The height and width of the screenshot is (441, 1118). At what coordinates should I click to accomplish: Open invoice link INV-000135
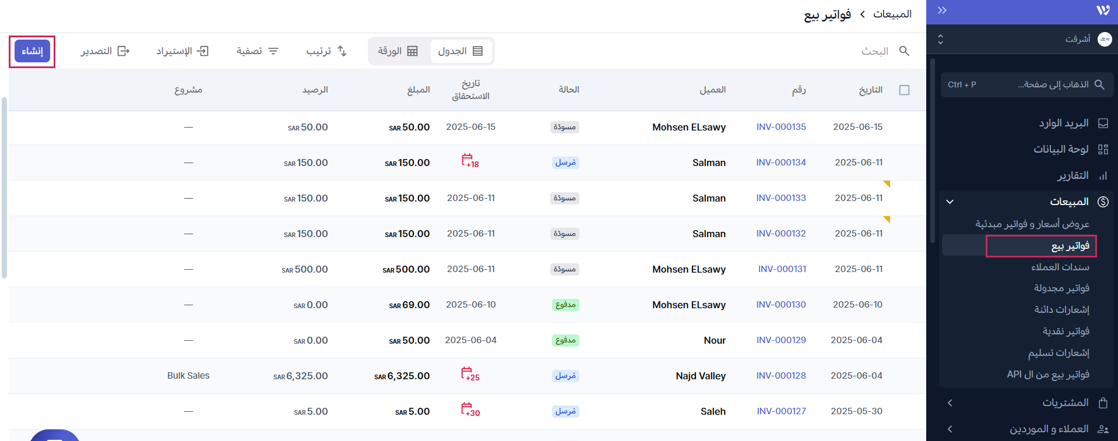pos(781,127)
